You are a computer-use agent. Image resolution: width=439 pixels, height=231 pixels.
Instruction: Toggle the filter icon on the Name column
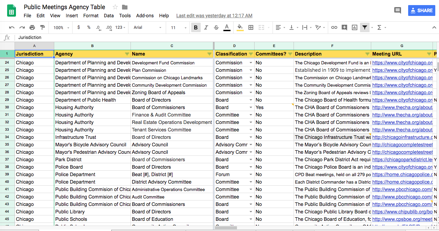click(x=209, y=54)
